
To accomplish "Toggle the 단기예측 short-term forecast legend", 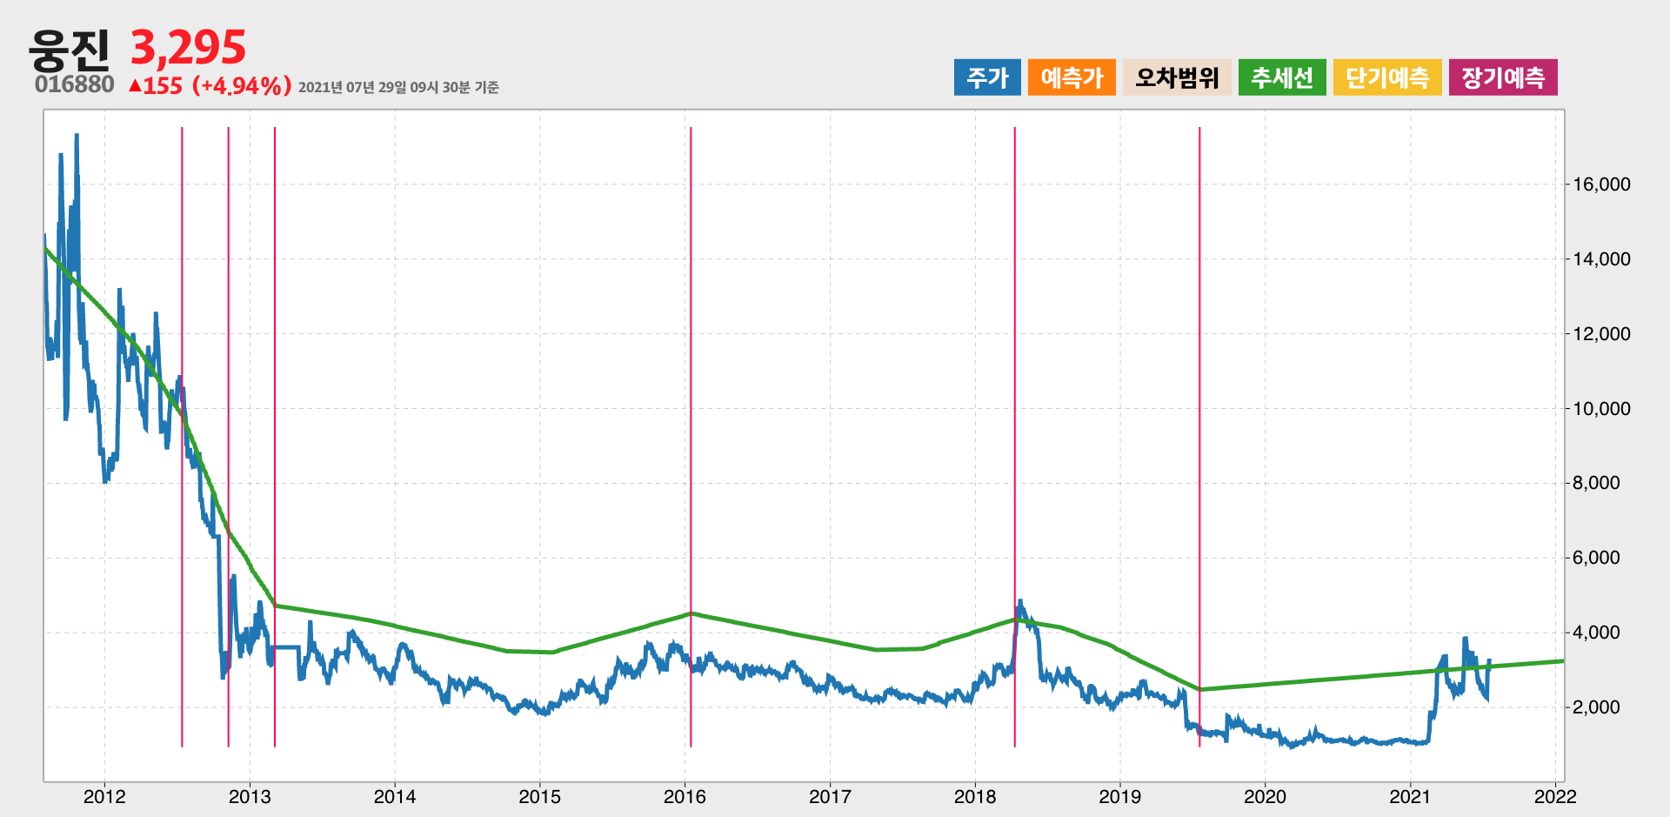I will coord(1387,77).
